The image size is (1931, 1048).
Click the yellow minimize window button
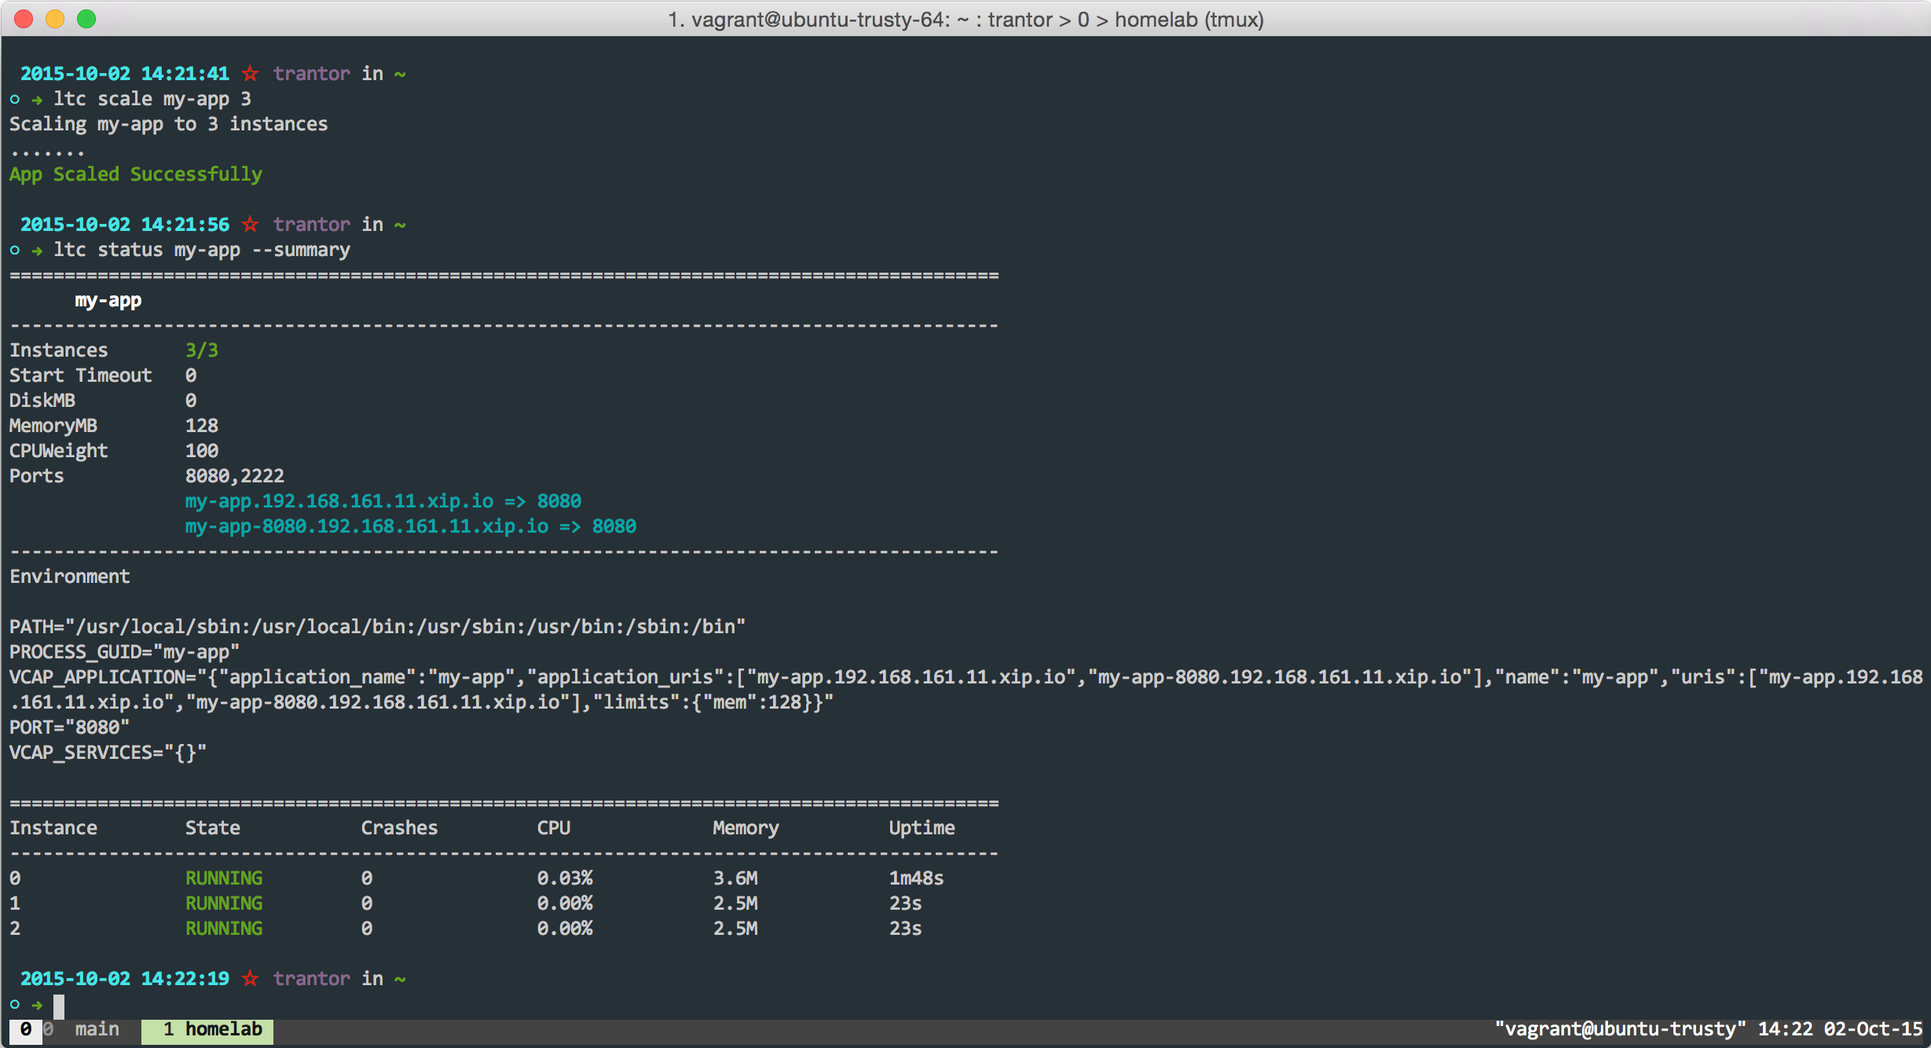tap(55, 19)
